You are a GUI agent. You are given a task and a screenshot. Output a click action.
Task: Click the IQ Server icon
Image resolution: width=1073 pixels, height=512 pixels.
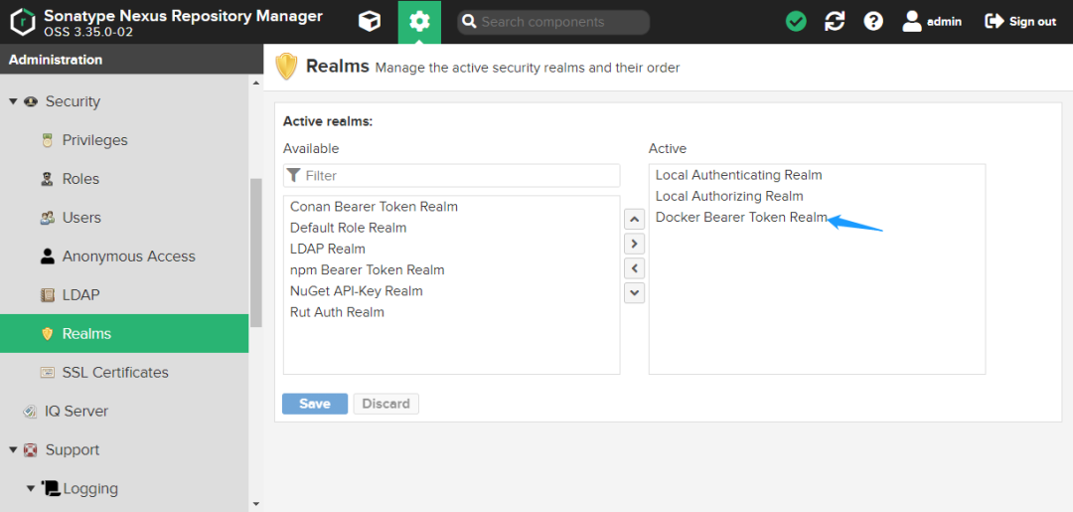click(x=30, y=412)
